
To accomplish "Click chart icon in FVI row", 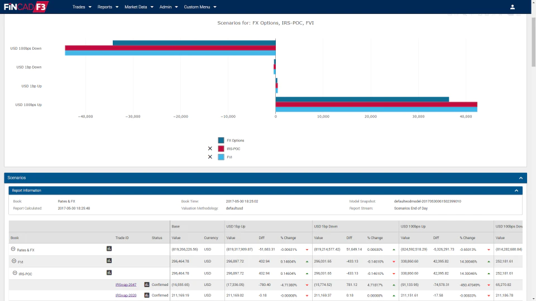I will [x=109, y=261].
